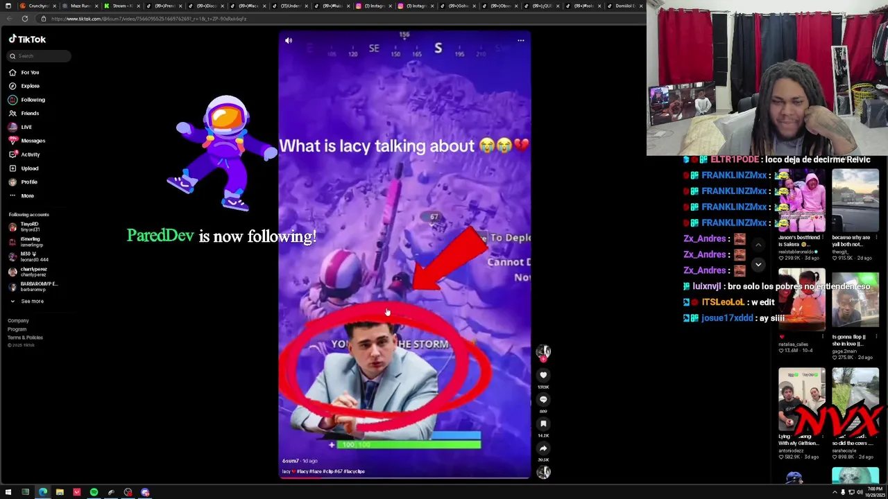The width and height of the screenshot is (888, 499).
Task: Go to the Following feed
Action: point(26,100)
